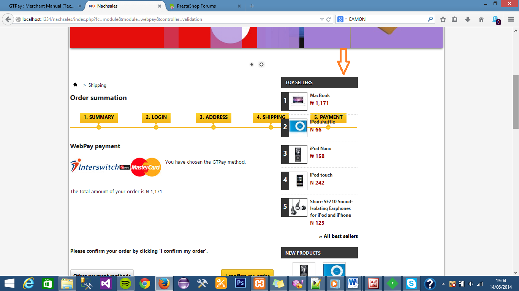Open Visual Studio from the taskbar
The height and width of the screenshot is (291, 519).
106,283
